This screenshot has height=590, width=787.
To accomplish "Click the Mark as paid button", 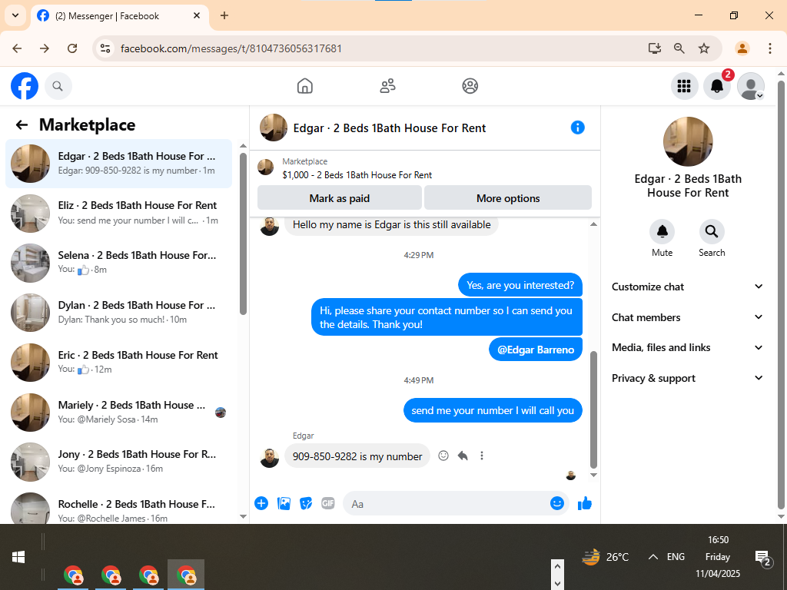I will tap(339, 198).
